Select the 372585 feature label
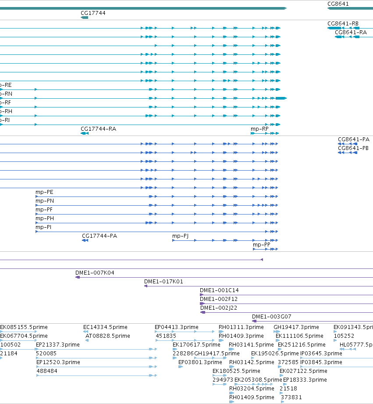This screenshot has height=404, width=373. [x=288, y=362]
